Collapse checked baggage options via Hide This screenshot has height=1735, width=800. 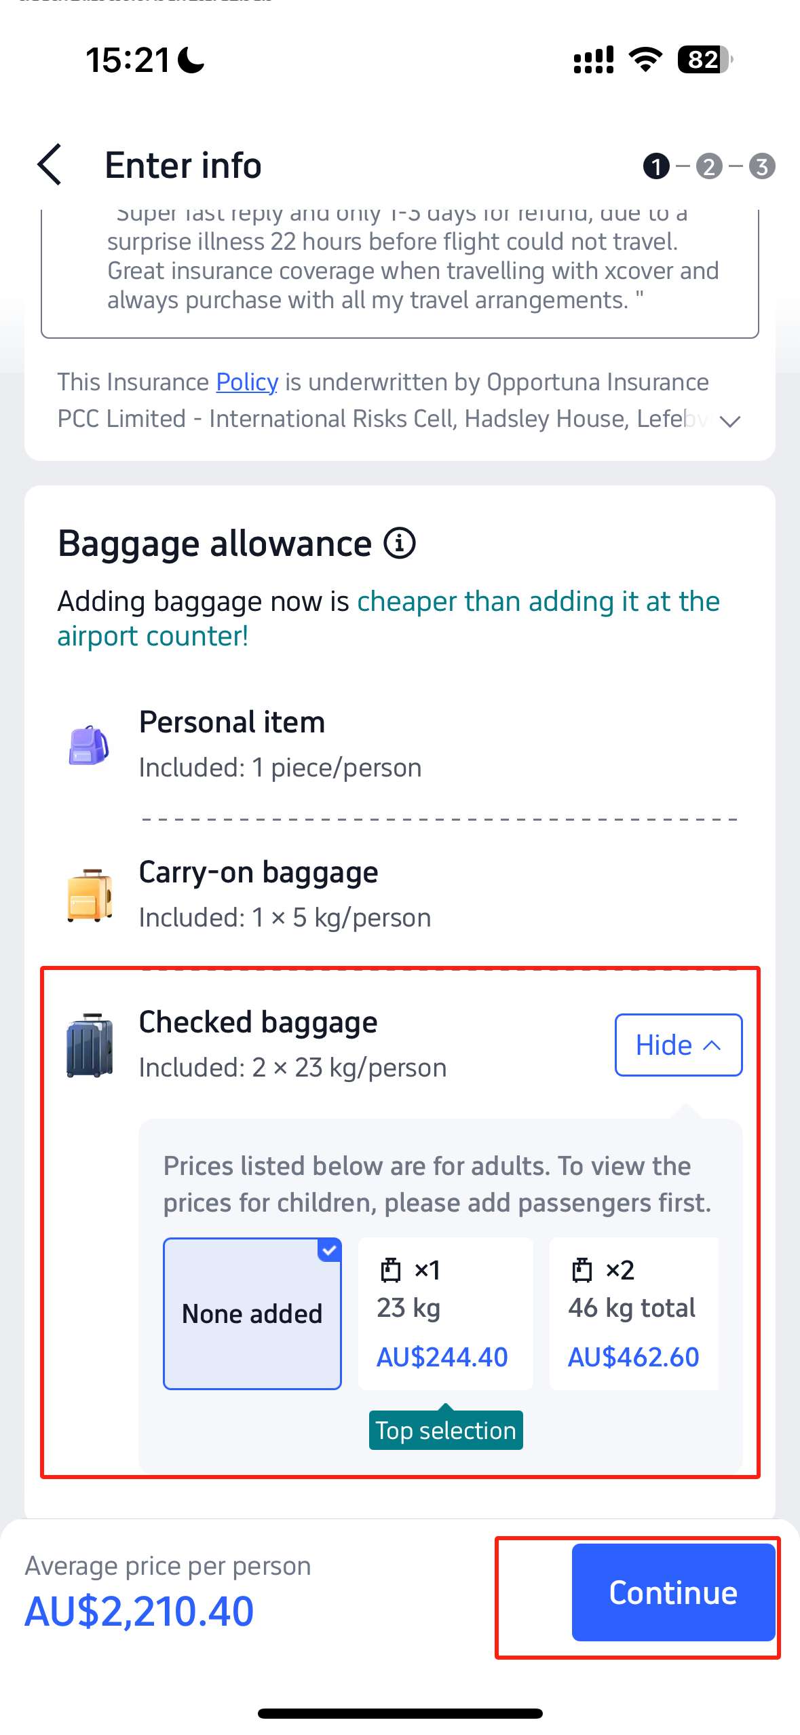pyautogui.click(x=678, y=1045)
